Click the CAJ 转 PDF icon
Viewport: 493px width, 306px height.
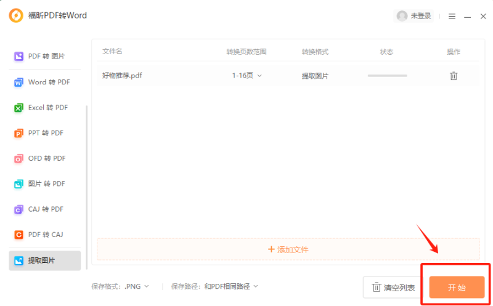click(18, 209)
